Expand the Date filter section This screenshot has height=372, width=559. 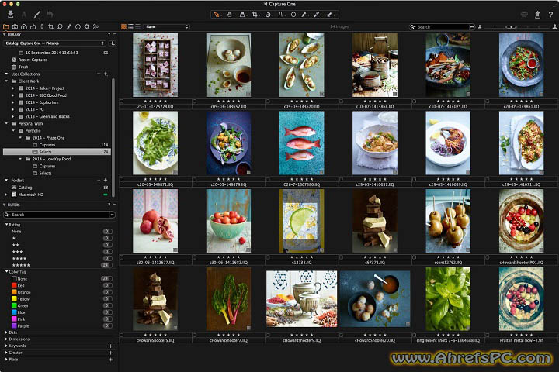click(6, 332)
